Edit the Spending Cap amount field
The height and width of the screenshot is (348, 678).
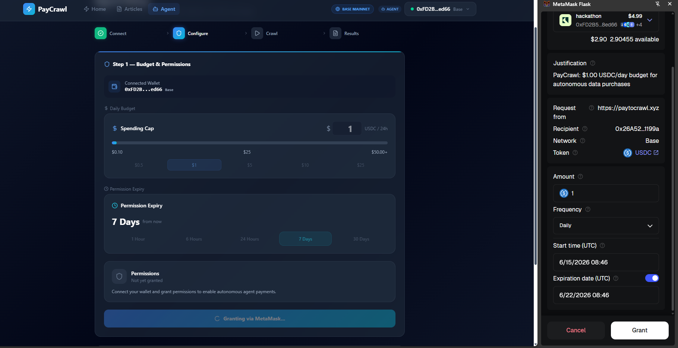click(347, 128)
